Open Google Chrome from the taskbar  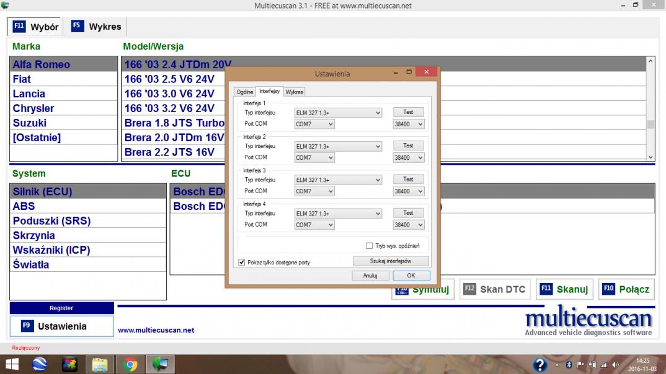click(130, 364)
